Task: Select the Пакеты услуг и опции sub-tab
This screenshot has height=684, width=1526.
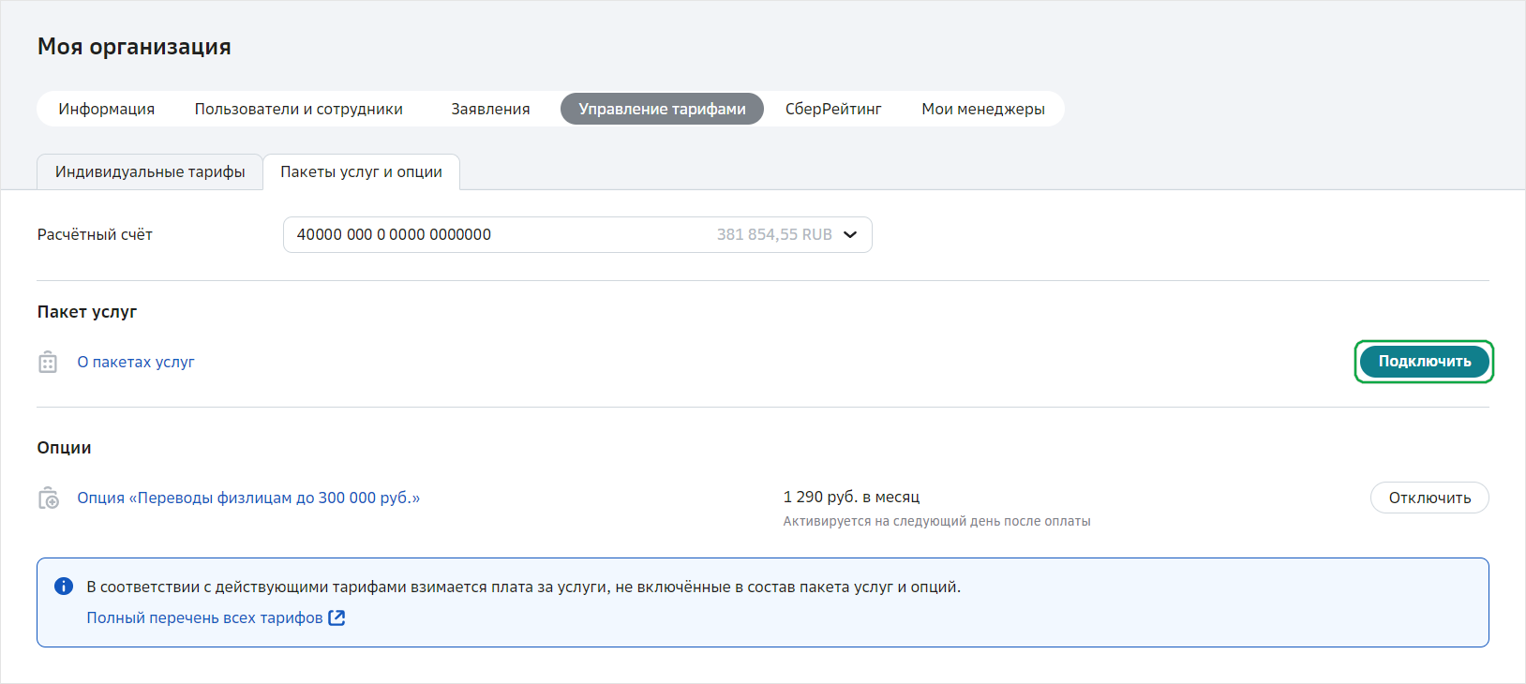Action: coord(361,172)
